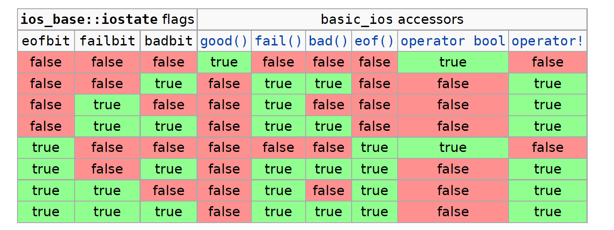Open the operator bool link
Screen dimensions: 614x230
click(453, 41)
